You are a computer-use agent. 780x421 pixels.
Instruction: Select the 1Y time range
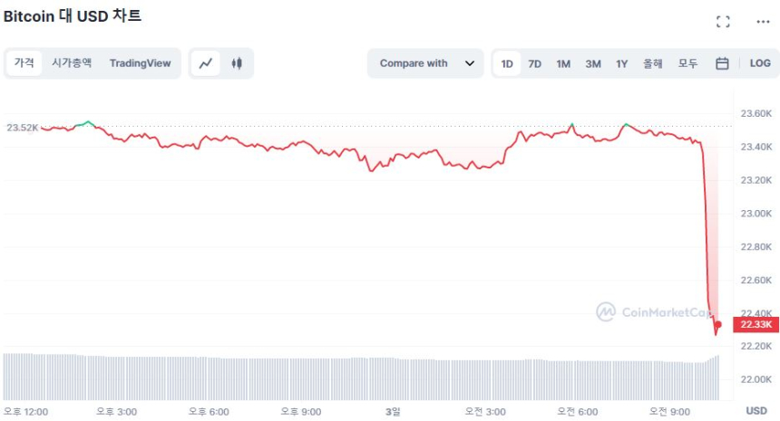click(621, 63)
